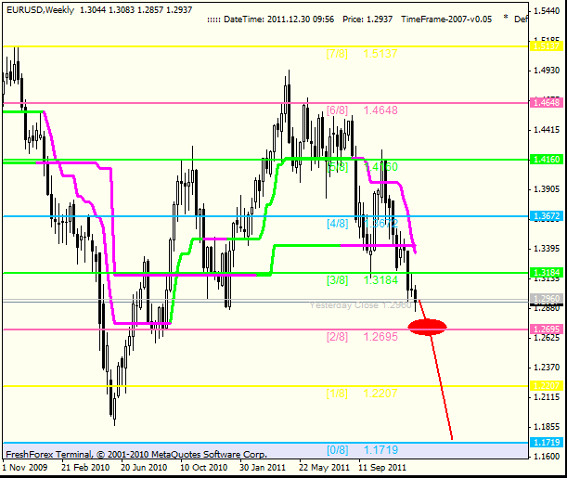Select the yellow 1.5137 price tag
This screenshot has height=478, width=567.
point(547,46)
